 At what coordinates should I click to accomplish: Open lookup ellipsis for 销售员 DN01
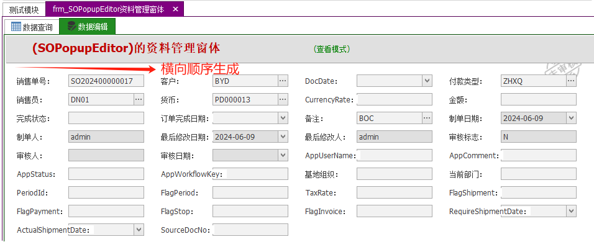tap(139, 99)
